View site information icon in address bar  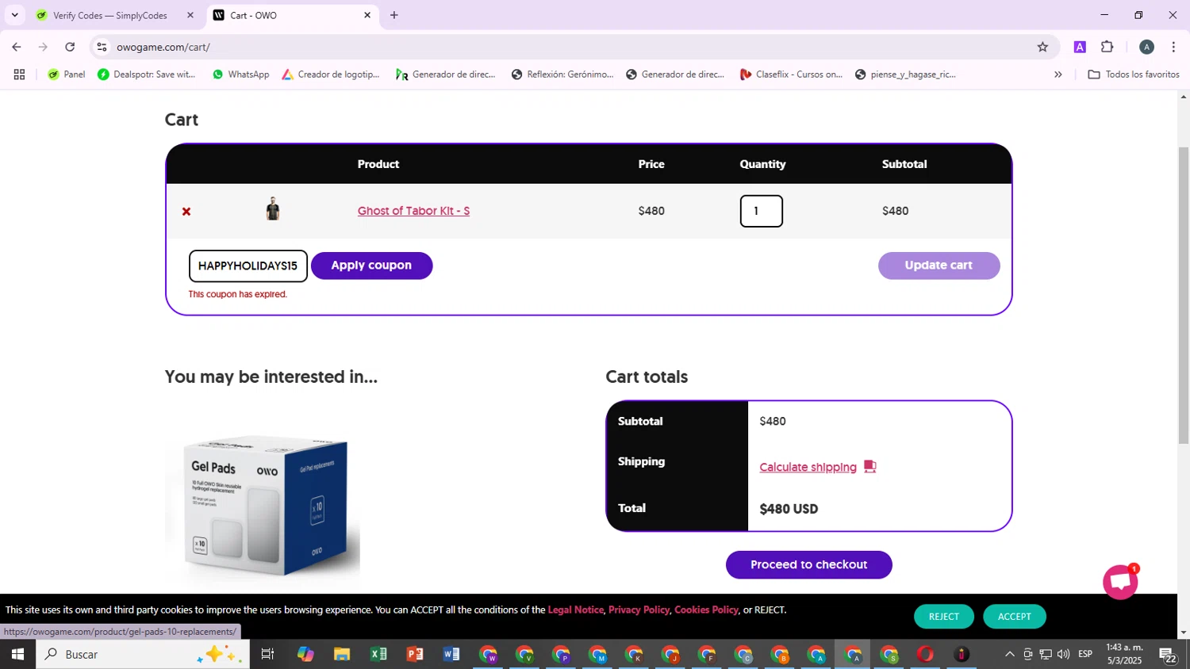[102, 47]
